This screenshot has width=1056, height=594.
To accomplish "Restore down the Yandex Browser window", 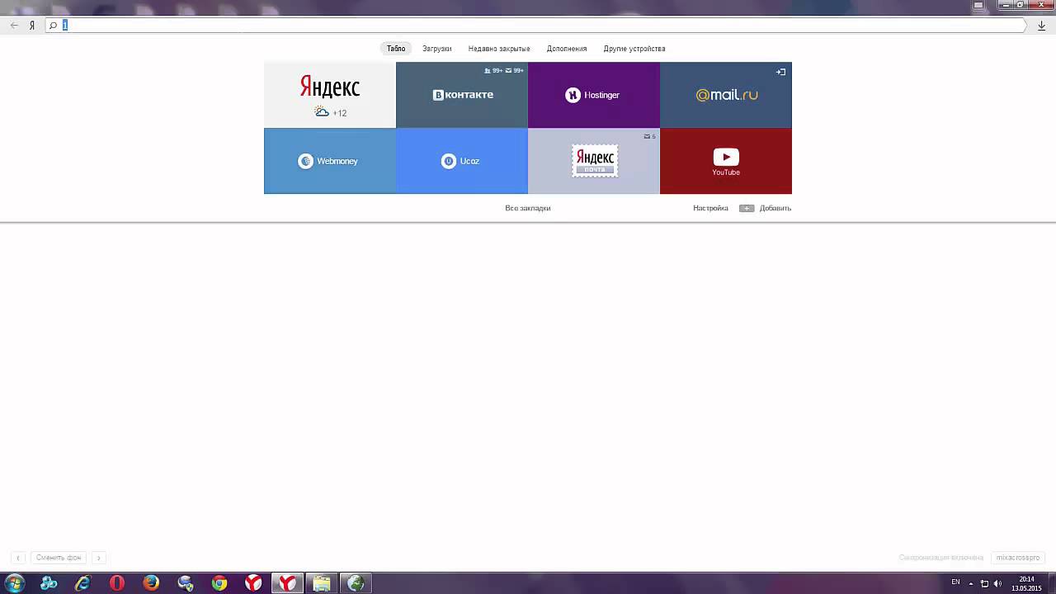I will (x=1020, y=4).
